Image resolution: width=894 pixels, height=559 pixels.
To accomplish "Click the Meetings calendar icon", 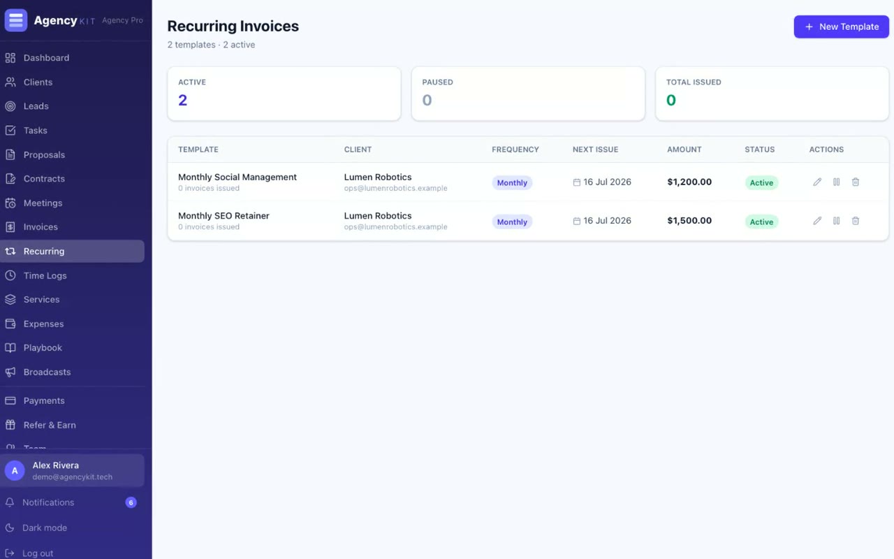I will (10, 203).
